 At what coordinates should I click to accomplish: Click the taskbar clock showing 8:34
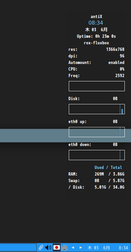[123, 248]
